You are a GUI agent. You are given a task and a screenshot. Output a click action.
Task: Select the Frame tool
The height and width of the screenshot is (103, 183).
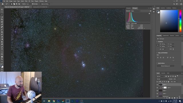2,22
